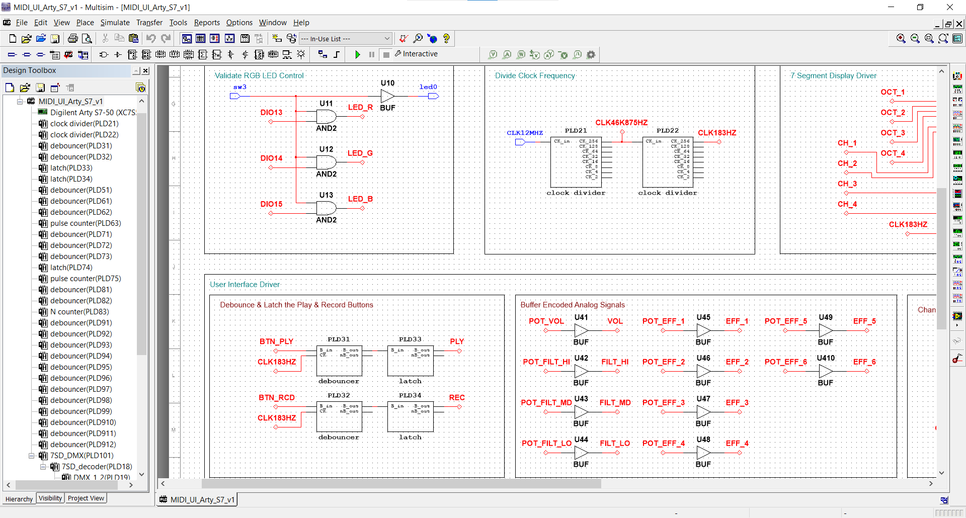This screenshot has height=518, width=966.
Task: Start the simulation with the green Run button
Action: pos(358,54)
